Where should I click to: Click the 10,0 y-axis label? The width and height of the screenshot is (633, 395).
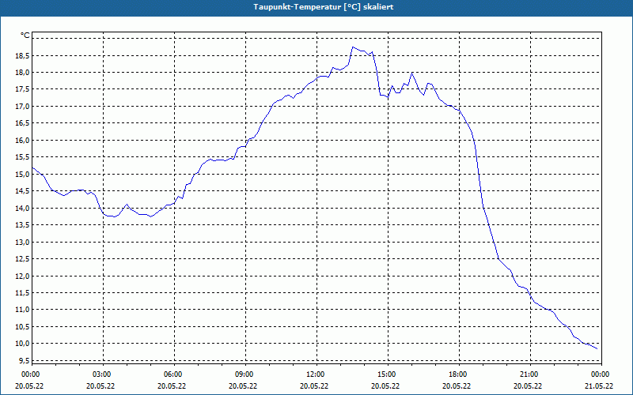[23, 344]
